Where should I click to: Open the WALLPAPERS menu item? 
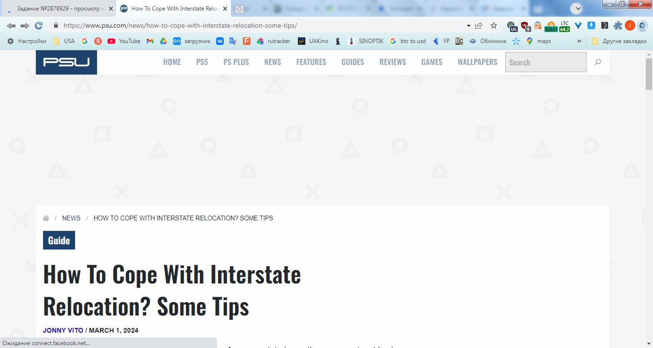tap(478, 62)
